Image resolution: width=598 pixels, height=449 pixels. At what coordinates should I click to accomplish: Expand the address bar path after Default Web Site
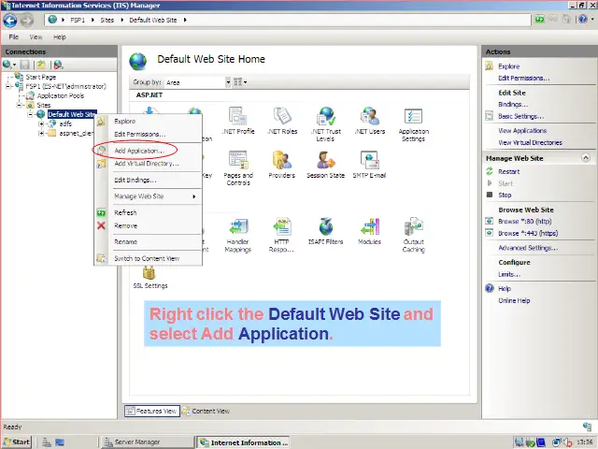pos(185,20)
